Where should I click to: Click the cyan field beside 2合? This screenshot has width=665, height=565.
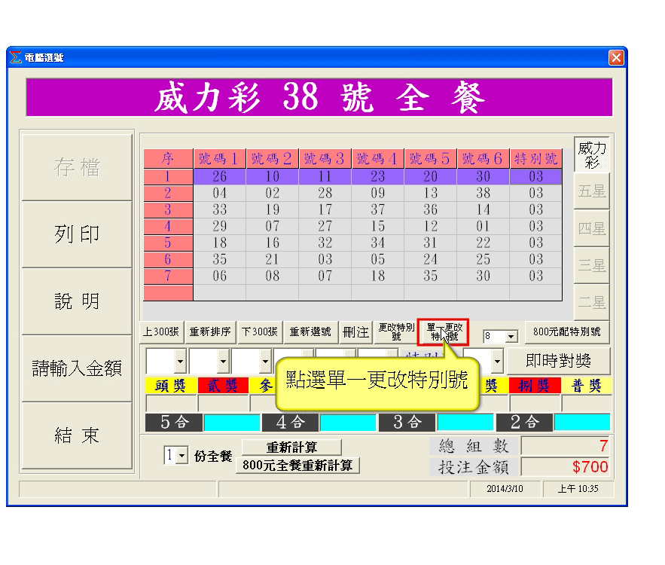pyautogui.click(x=582, y=423)
